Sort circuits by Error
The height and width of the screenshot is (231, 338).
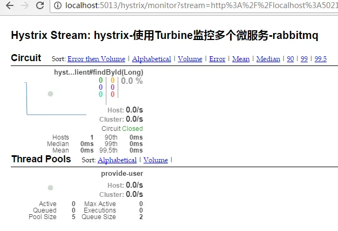coord(217,59)
